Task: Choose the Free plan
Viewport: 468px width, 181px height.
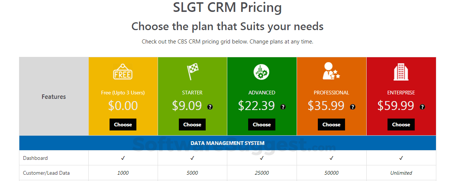Action: [x=123, y=125]
